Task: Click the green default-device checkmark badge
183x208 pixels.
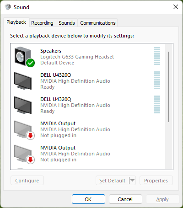Action: click(x=30, y=63)
